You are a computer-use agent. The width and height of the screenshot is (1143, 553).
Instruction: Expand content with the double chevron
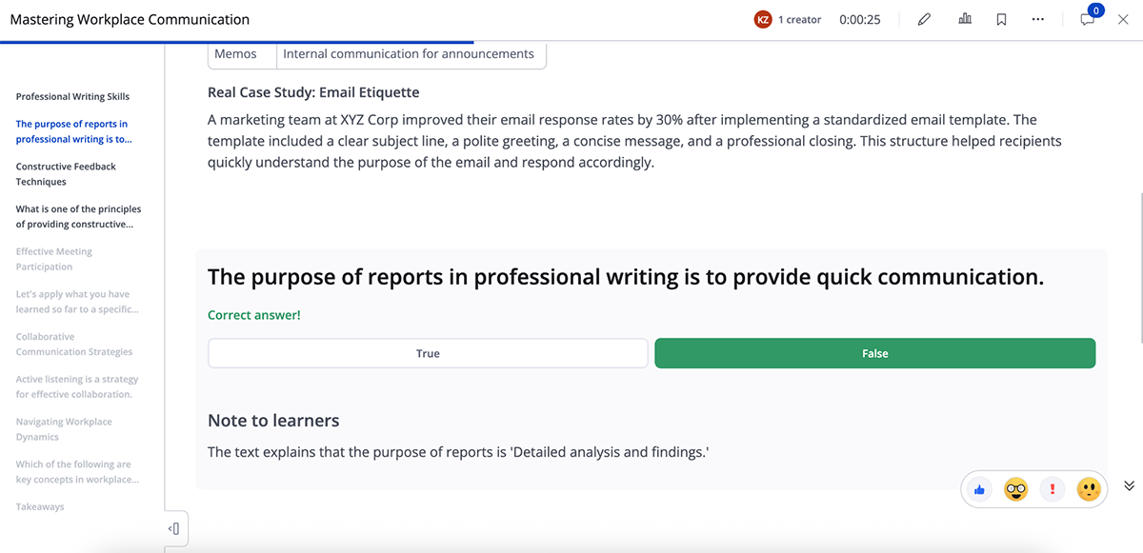pyautogui.click(x=1128, y=484)
